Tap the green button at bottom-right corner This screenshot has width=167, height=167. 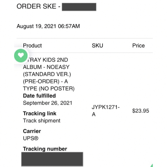coord(151,165)
